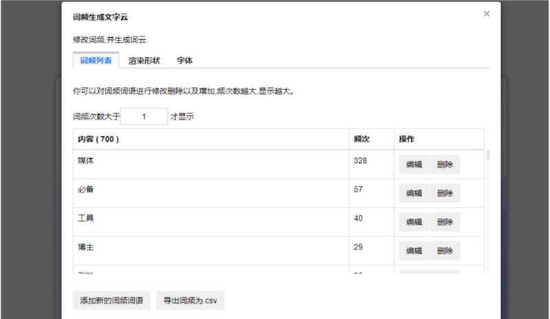Edit the 必备 word entry

(414, 193)
